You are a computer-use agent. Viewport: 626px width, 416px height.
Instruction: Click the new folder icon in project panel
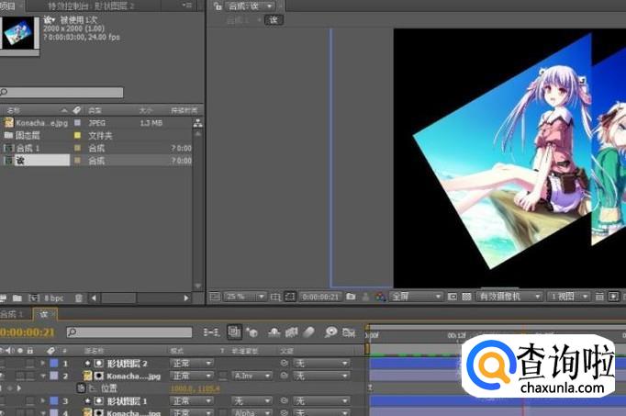click(17, 298)
